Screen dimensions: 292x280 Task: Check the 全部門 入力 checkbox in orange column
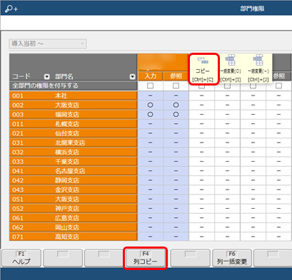(150, 85)
